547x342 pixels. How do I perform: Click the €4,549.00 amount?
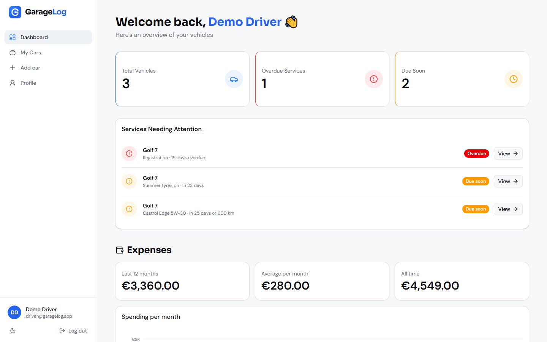[x=430, y=286]
